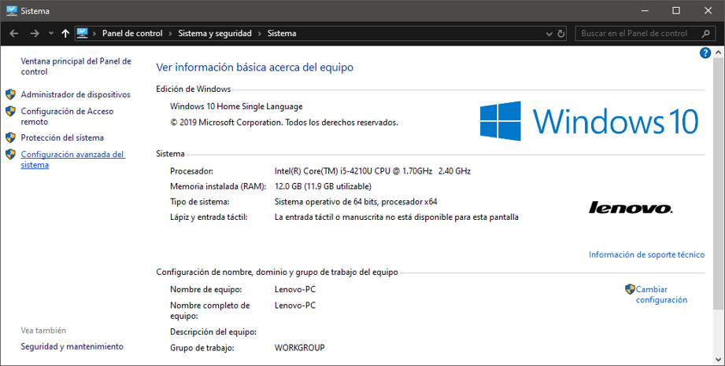Open Protección del sistema
Image resolution: width=725 pixels, height=366 pixels.
coord(62,137)
